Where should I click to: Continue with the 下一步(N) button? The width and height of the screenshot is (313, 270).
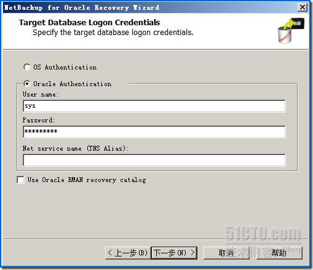174,253
